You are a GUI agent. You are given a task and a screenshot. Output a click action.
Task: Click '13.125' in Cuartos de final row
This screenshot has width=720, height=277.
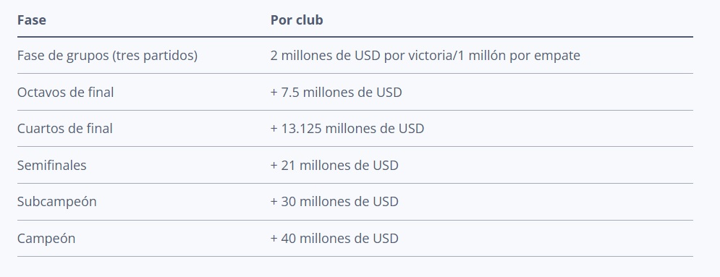click(301, 129)
